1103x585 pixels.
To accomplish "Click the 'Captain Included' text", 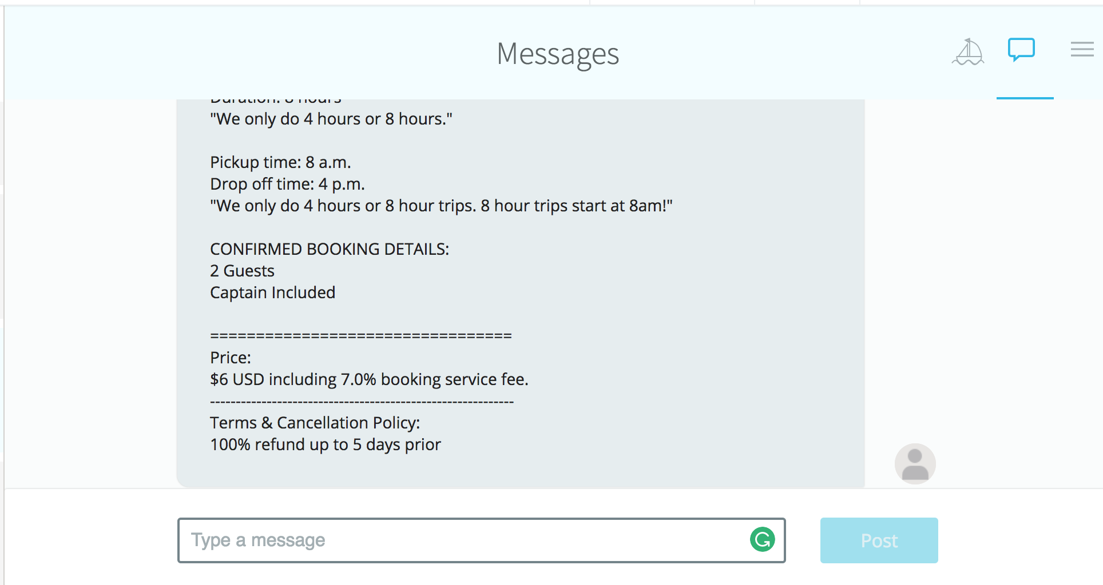I will (272, 292).
